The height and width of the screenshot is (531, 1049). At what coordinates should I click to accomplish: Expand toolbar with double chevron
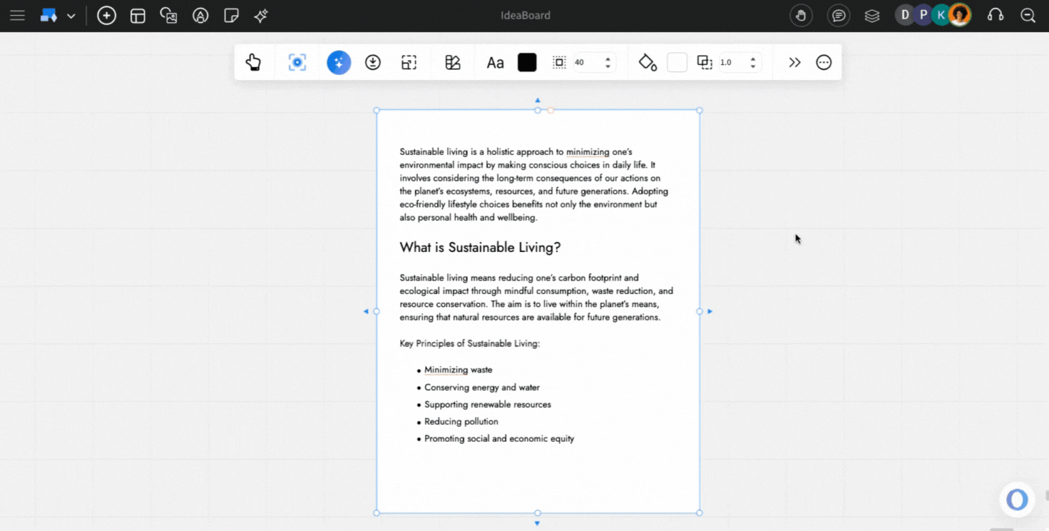point(795,62)
